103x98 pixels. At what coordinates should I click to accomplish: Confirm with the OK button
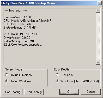pyautogui.click(x=69, y=92)
